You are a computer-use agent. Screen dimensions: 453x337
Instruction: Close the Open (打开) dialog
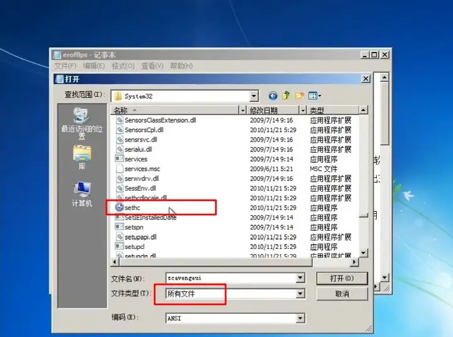point(366,79)
